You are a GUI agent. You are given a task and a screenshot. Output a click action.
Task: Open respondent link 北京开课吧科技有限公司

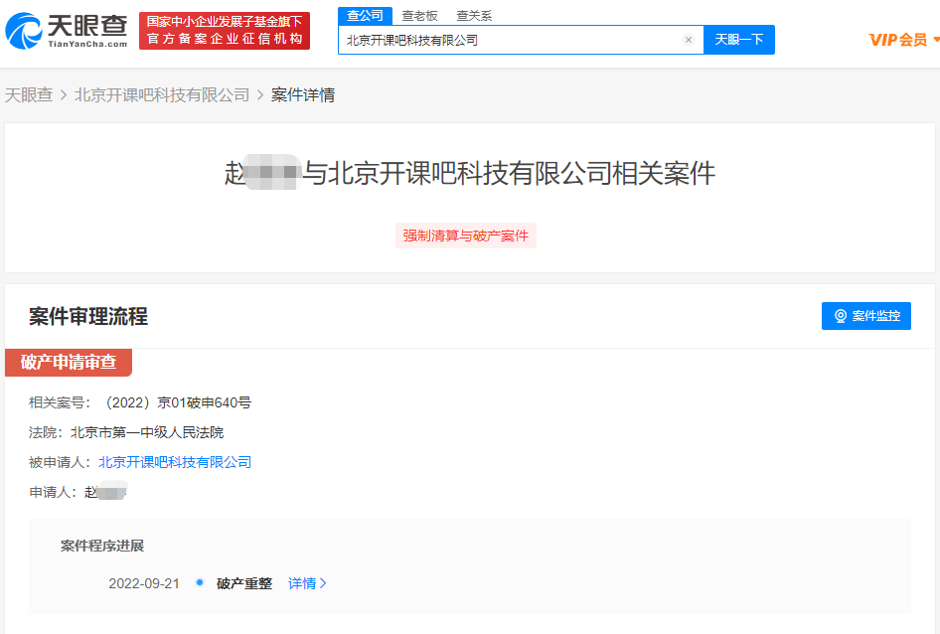pos(175,462)
